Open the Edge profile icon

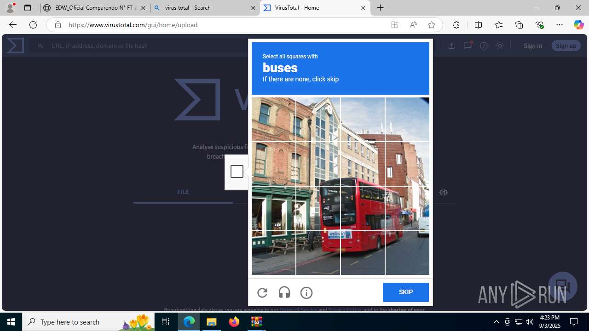tap(10, 8)
